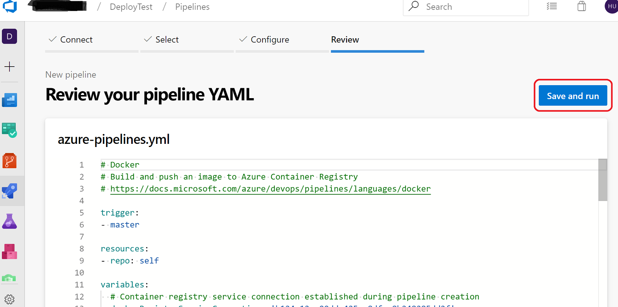Image resolution: width=618 pixels, height=307 pixels.
Task: Click line number 4 in the editor gutter
Action: tap(82, 201)
